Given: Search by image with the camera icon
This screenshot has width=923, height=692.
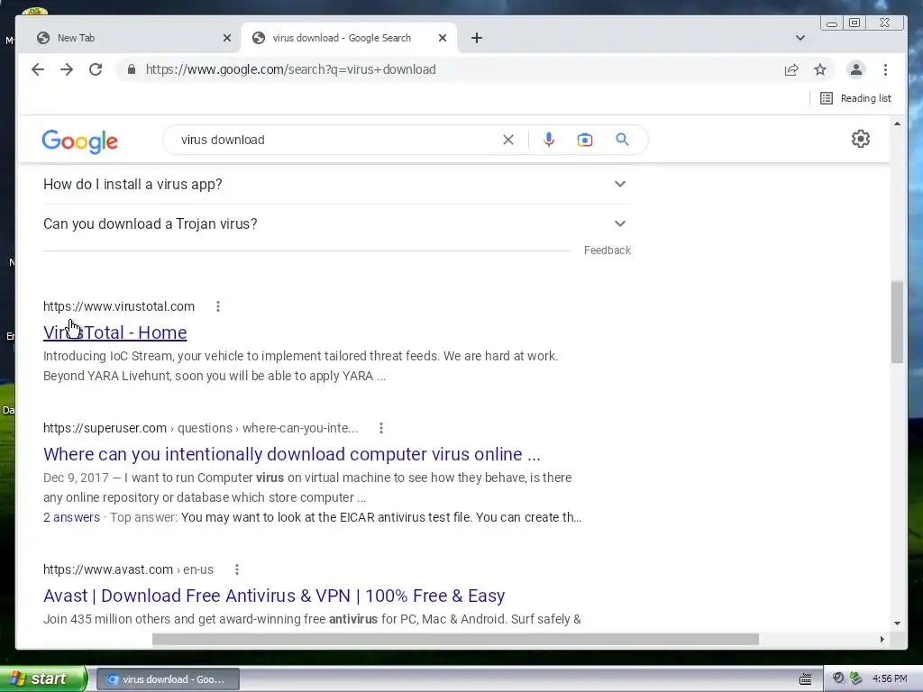Looking at the screenshot, I should click(584, 140).
